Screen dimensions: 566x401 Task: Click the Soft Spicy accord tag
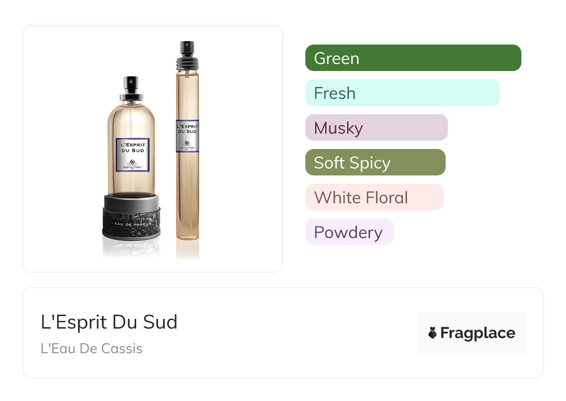click(x=375, y=162)
